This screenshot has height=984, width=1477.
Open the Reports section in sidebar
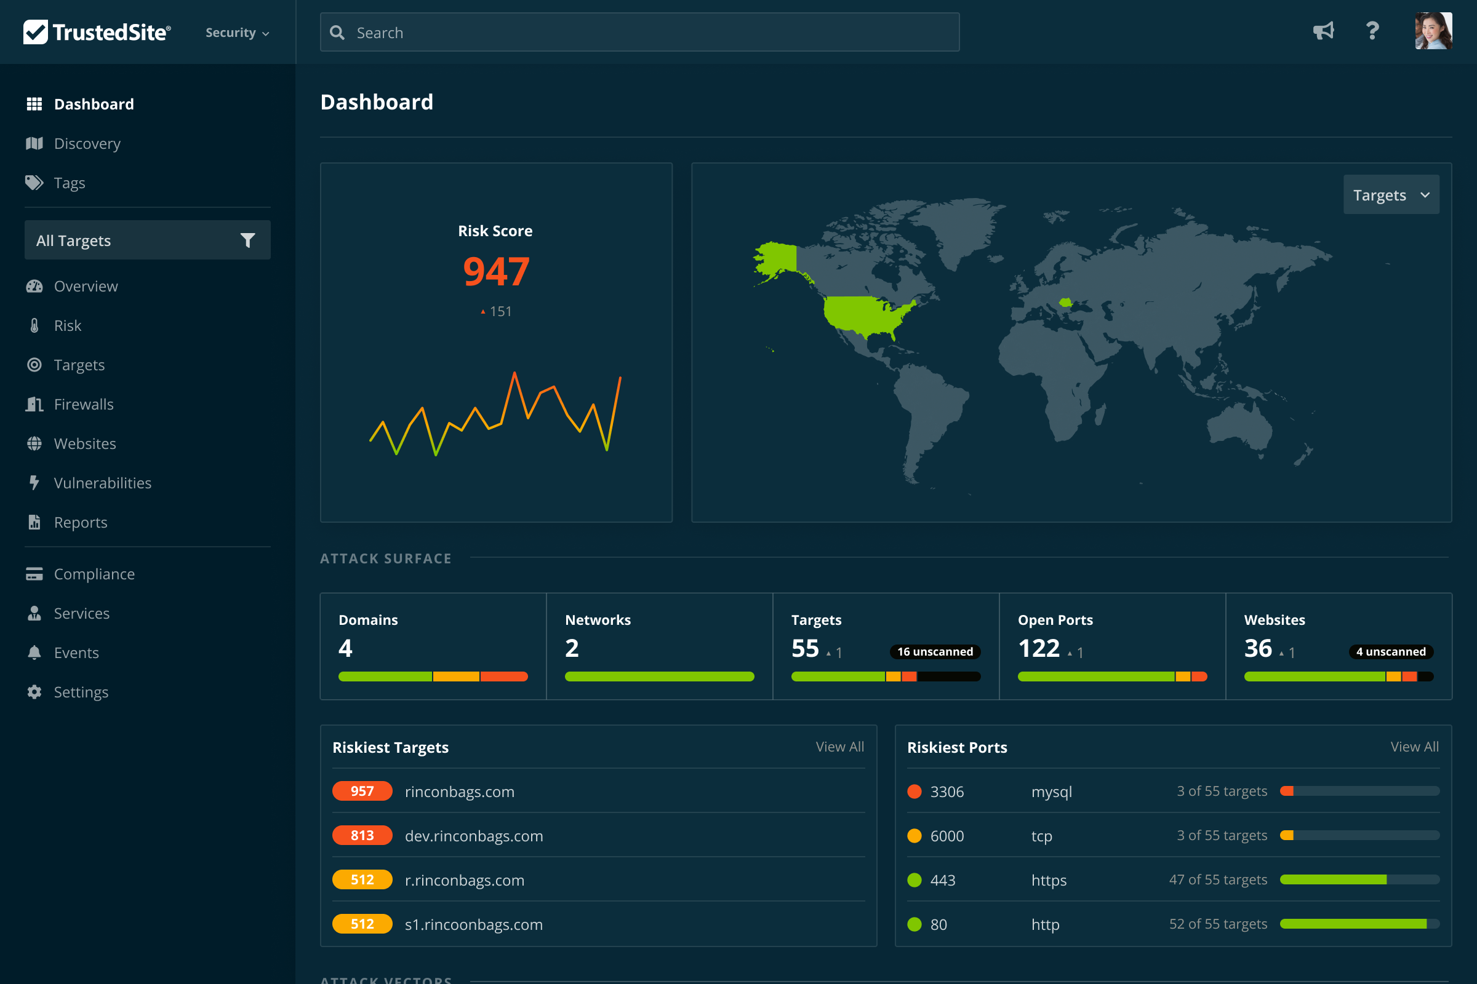coord(81,522)
